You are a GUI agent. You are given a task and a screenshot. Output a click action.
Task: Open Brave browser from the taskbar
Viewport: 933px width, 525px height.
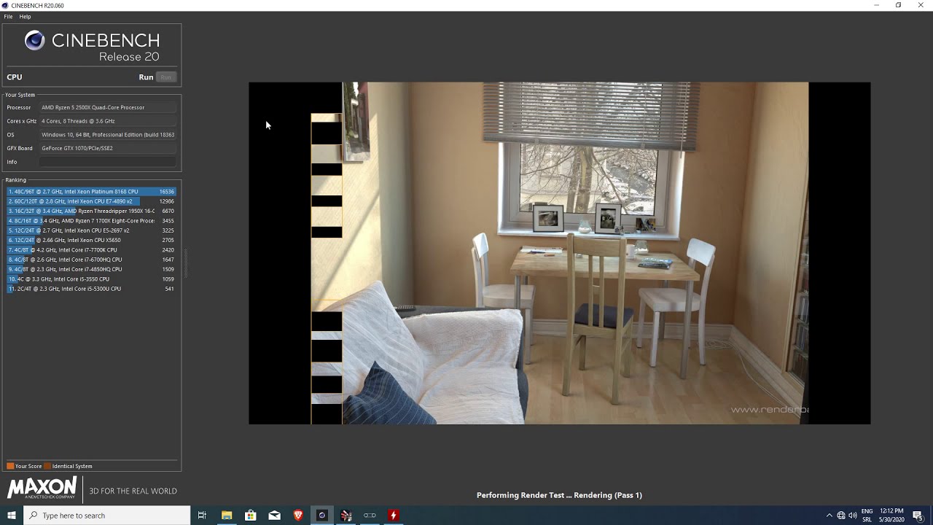pyautogui.click(x=298, y=516)
